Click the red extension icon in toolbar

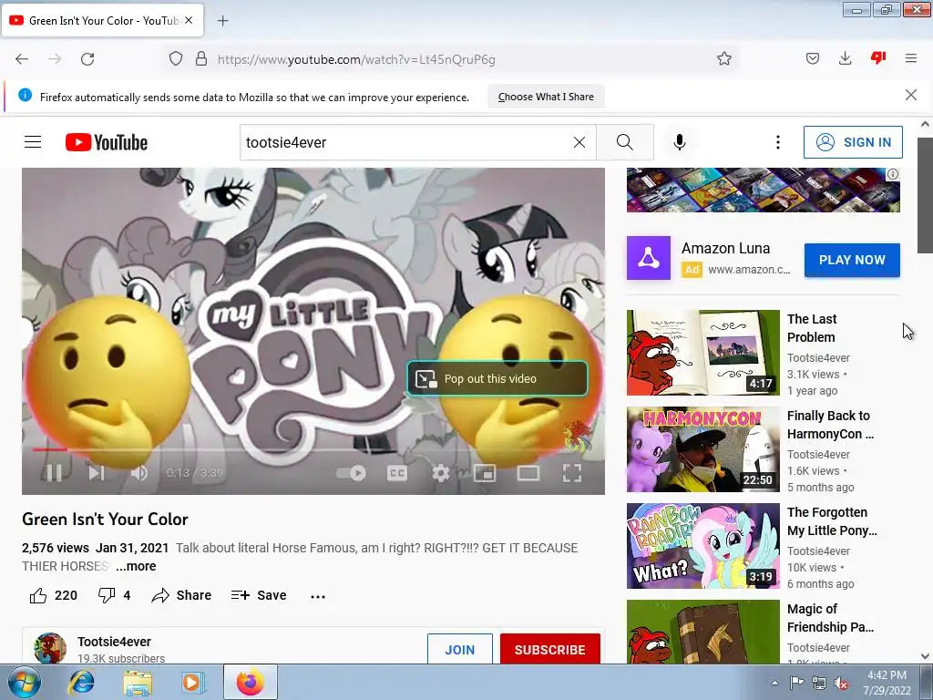(878, 57)
